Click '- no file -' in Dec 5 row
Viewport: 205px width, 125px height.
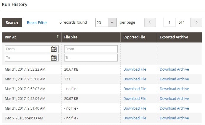point(71,118)
